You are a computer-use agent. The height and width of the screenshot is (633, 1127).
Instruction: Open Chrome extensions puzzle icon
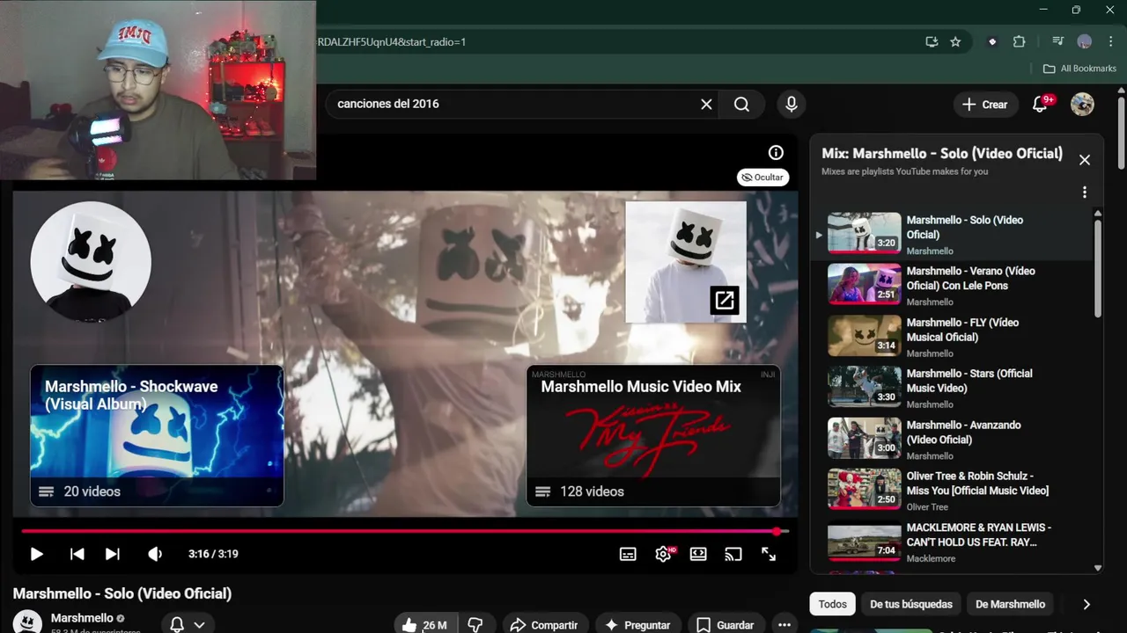pos(1020,41)
